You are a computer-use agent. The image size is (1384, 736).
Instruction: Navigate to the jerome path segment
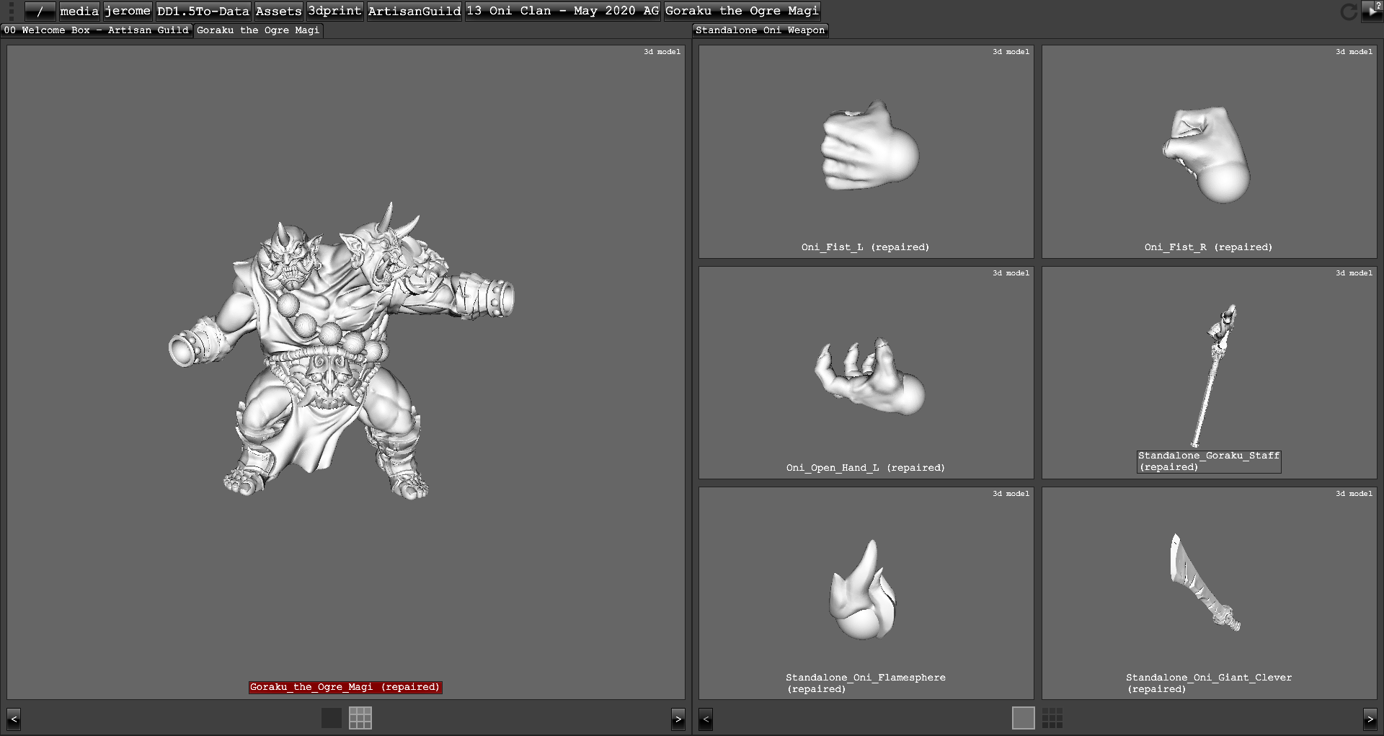(128, 11)
